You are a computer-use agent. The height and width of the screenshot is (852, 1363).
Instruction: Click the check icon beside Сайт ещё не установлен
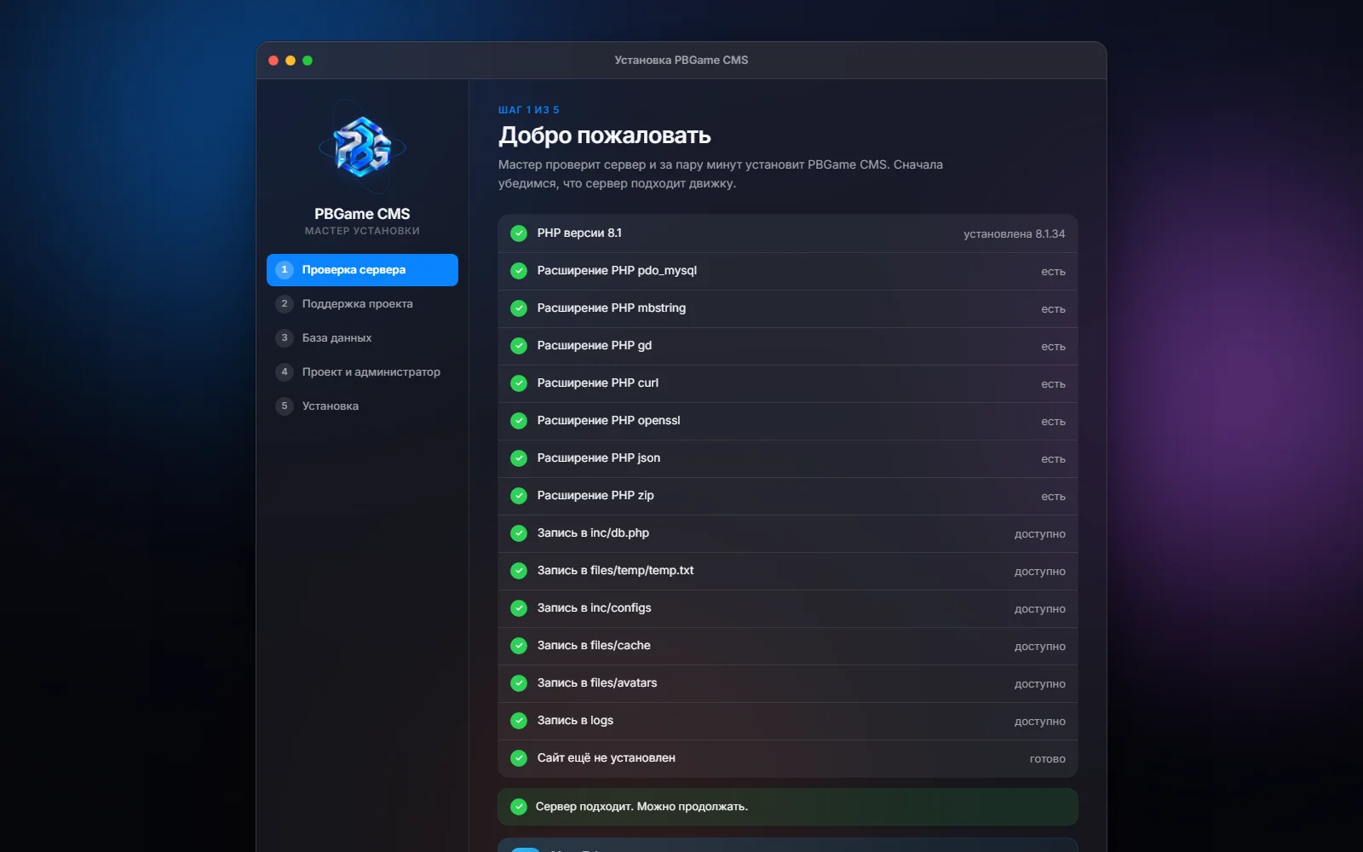point(519,758)
